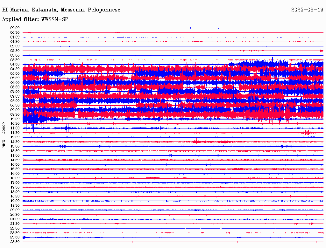The image size is (326, 248).
Task: Click the date label 2025-09-19
Action: point(307,10)
